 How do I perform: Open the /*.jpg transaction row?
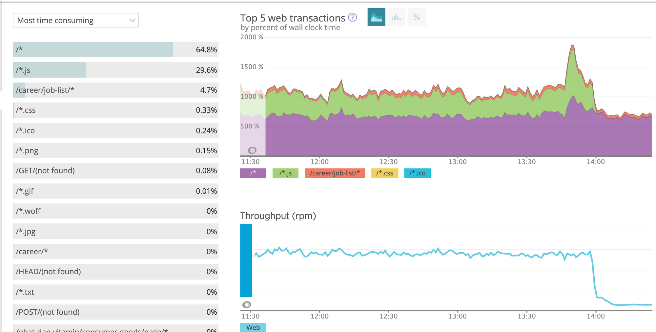(x=116, y=231)
